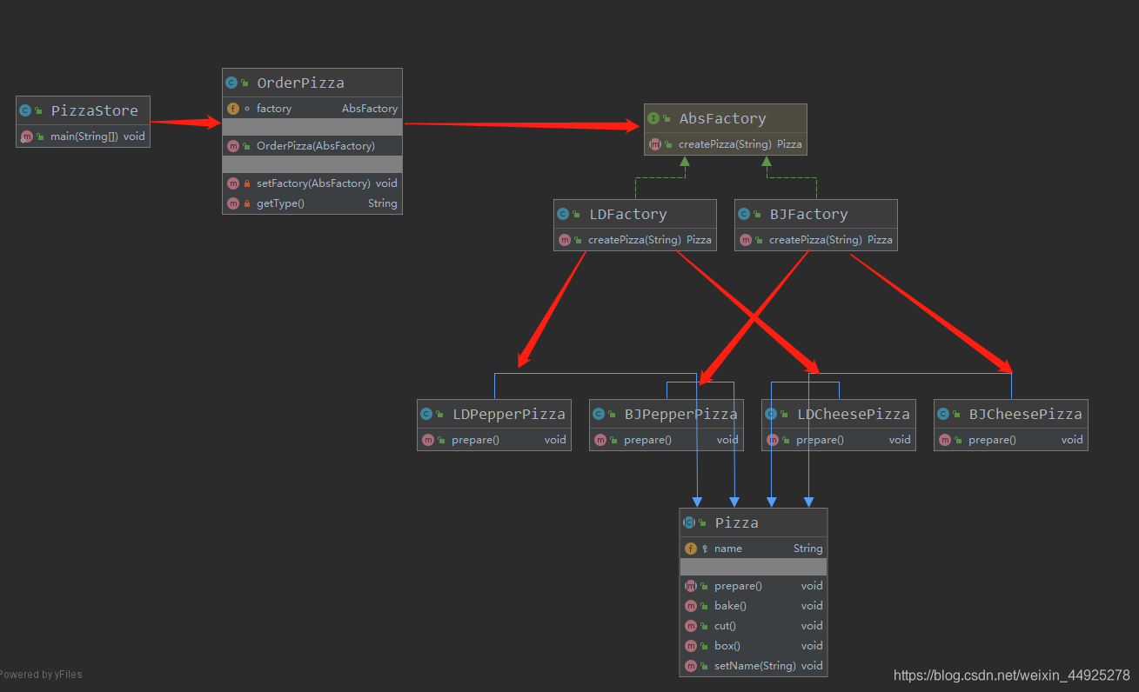
Task: Select the BJPepperPizza class header
Action: (x=667, y=414)
